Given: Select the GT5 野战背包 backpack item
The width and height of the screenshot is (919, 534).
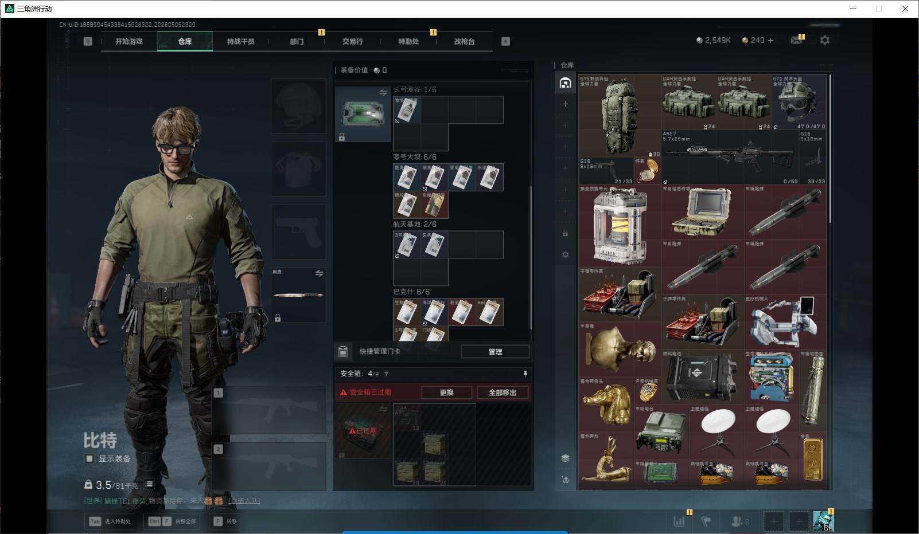Looking at the screenshot, I should point(620,116).
